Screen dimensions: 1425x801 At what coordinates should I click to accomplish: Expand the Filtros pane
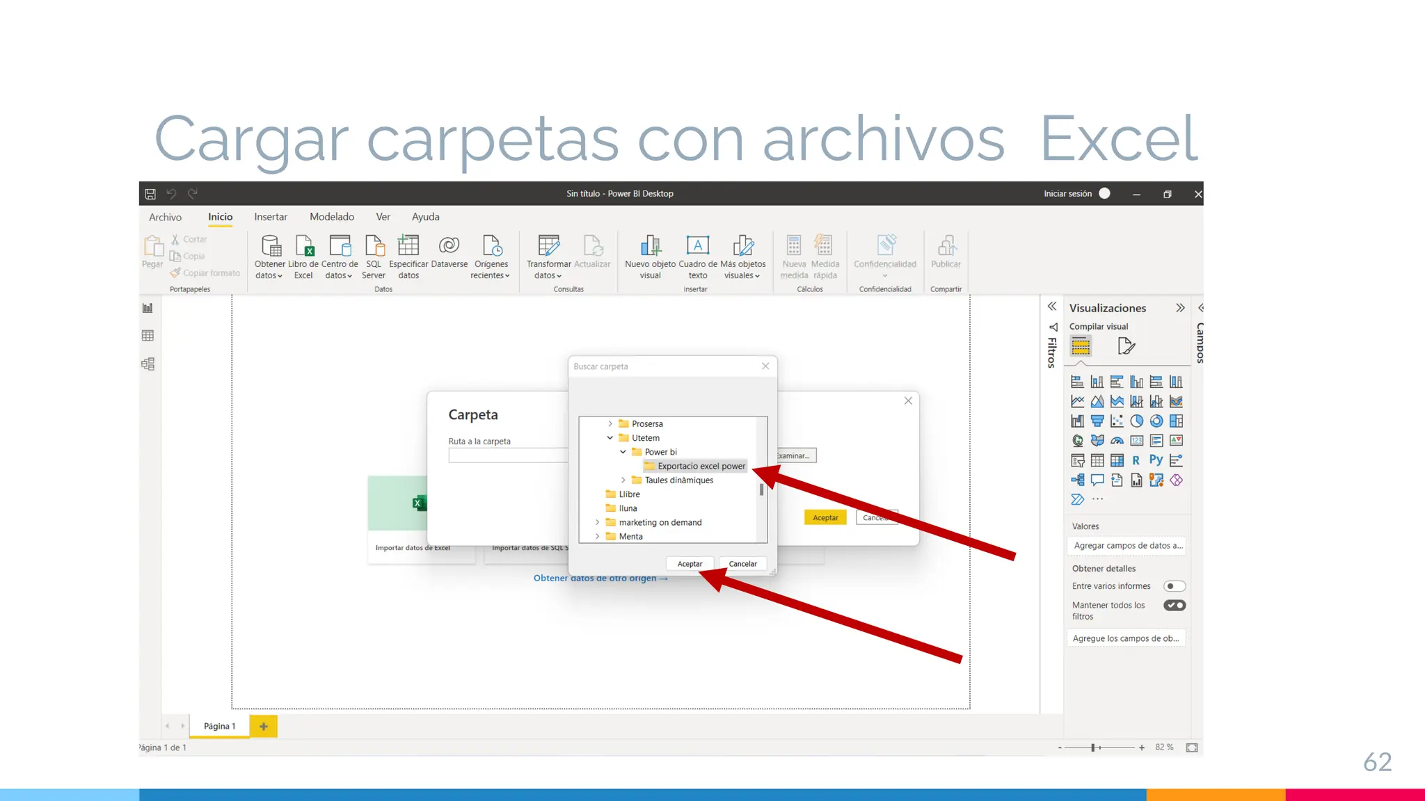1052,307
